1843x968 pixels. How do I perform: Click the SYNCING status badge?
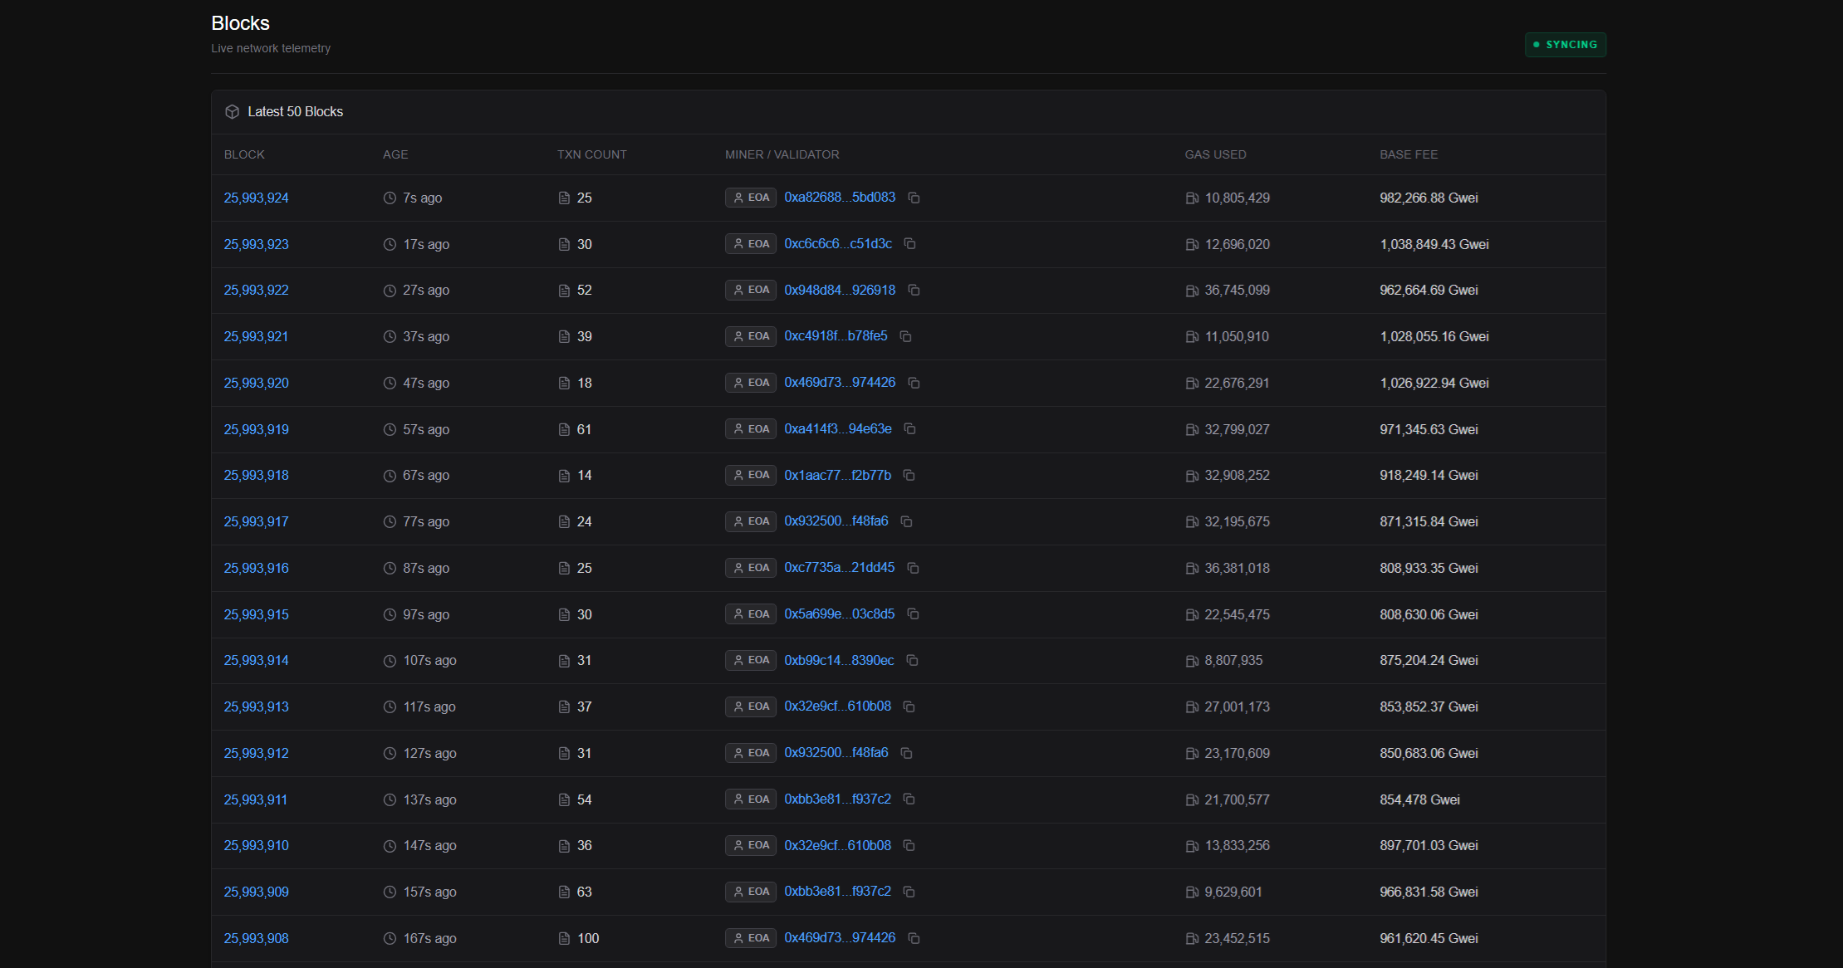(x=1565, y=45)
